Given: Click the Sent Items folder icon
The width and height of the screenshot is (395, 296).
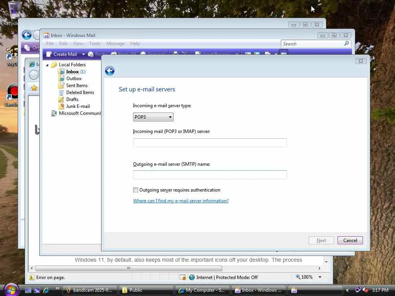Looking at the screenshot, I should tap(61, 86).
